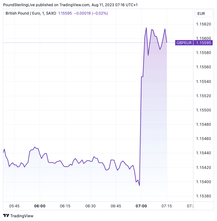217x221 pixels.
Task: Select the 06:00 time axis label
Action: (40, 206)
